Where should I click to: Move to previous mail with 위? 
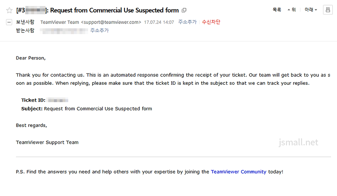[x=292, y=10]
